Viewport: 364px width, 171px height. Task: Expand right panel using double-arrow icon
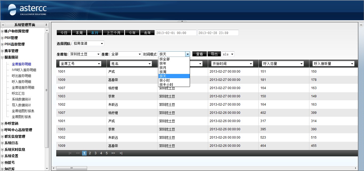point(361,25)
